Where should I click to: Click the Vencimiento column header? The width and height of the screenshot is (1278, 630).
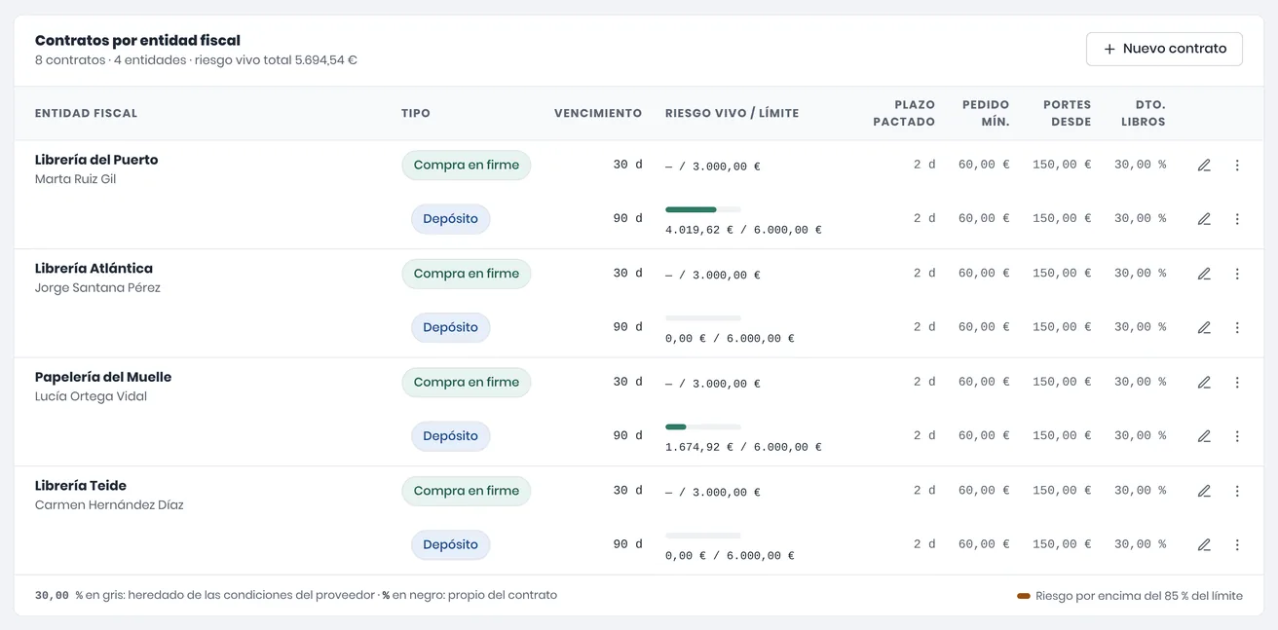[x=598, y=113]
